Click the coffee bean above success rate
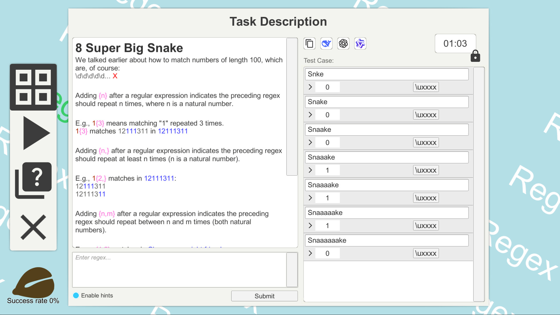This screenshot has height=315, width=560. click(x=33, y=282)
